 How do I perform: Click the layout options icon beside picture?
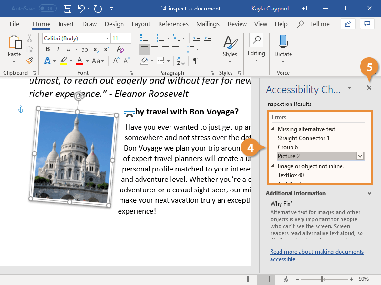point(129,114)
